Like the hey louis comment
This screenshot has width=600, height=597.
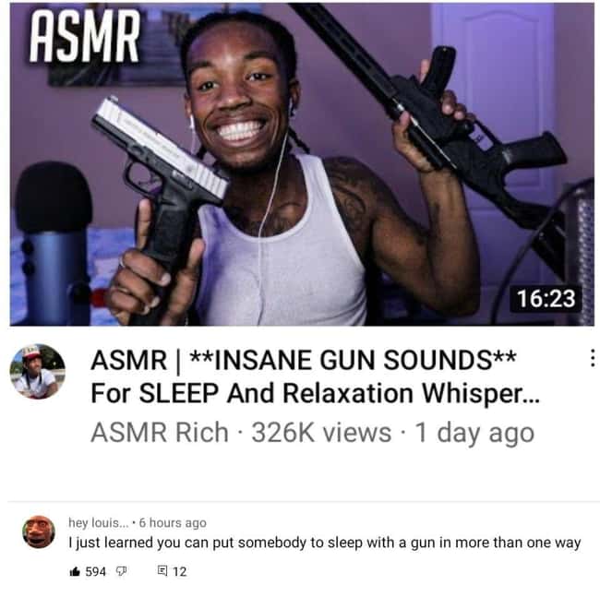tap(75, 571)
